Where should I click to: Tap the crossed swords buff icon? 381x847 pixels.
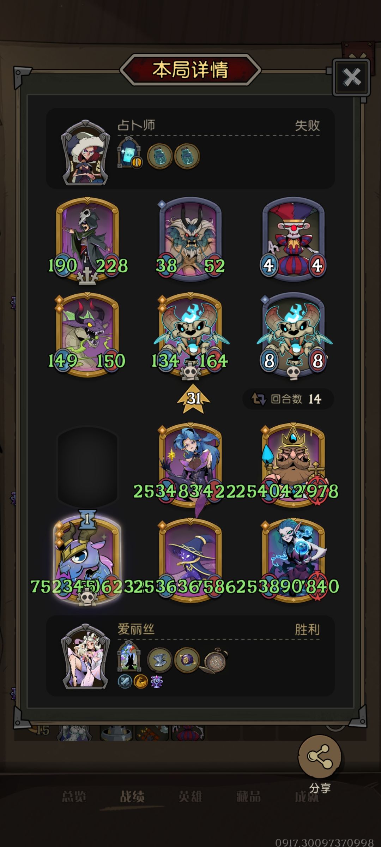point(125,681)
